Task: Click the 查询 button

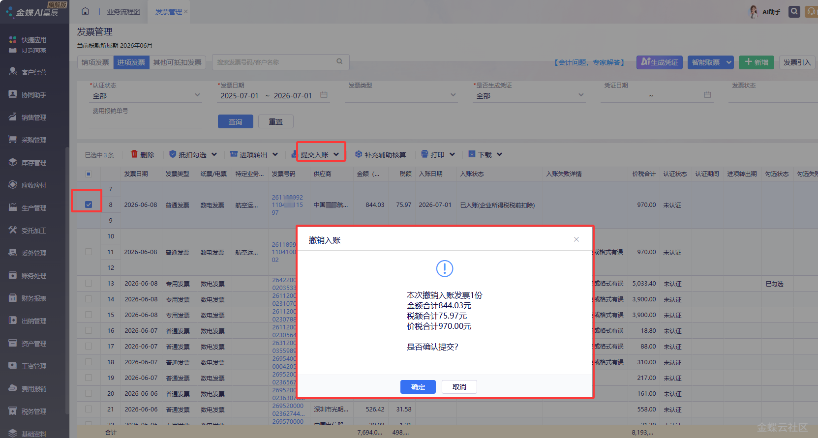Action: pos(236,121)
